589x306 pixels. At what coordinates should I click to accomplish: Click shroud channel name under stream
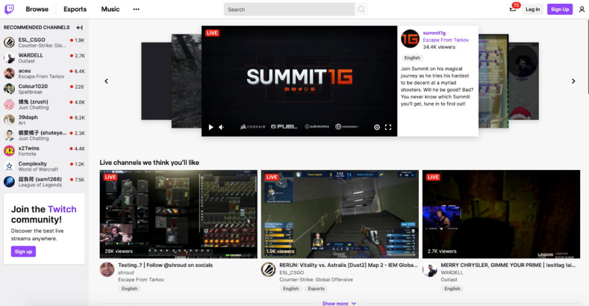click(x=126, y=273)
